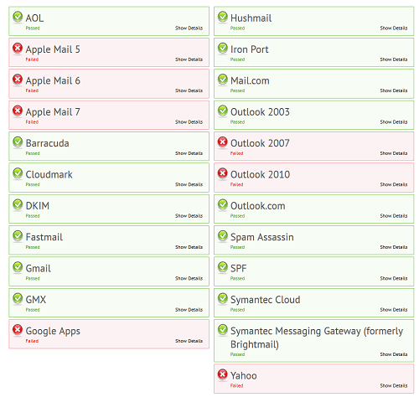Expand Show Details for Outlook 2010
The width and height of the screenshot is (419, 397).
click(394, 184)
